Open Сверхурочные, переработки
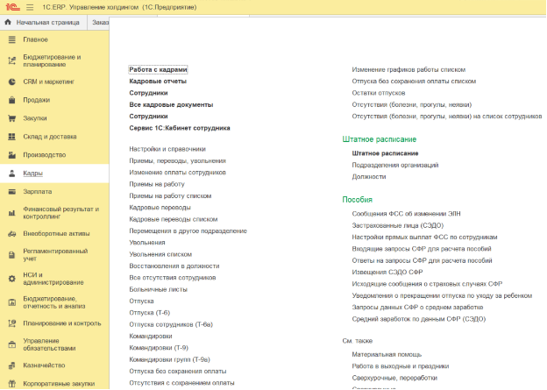The width and height of the screenshot is (547, 390). point(394,378)
